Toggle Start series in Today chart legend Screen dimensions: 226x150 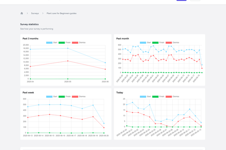[145, 96]
